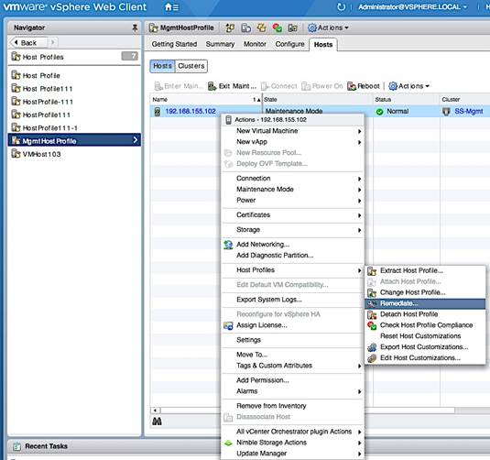Image resolution: width=490 pixels, height=460 pixels.
Task: Expand the Update Manager submenu
Action: [x=359, y=455]
